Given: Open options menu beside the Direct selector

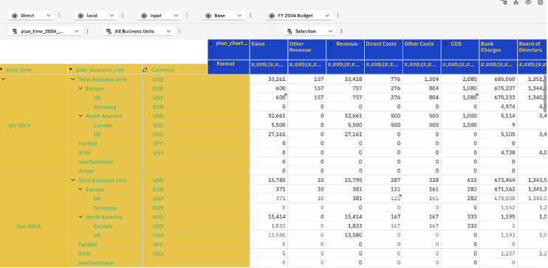Looking at the screenshot, I should coord(59,15).
